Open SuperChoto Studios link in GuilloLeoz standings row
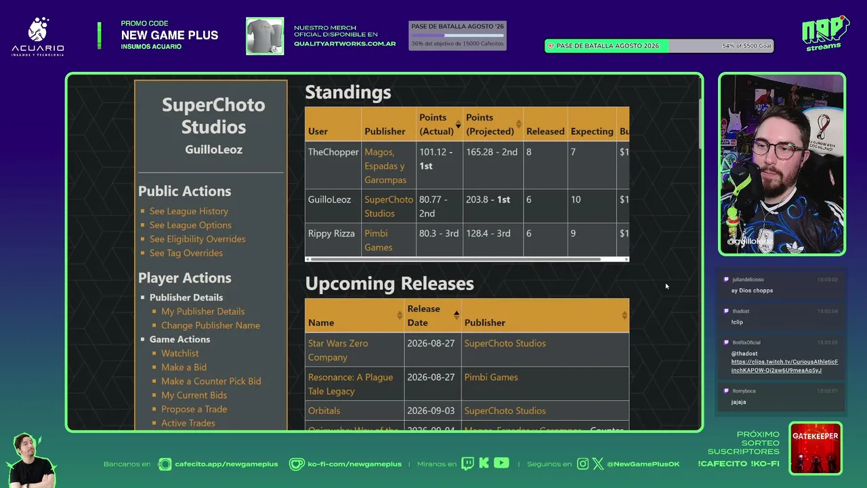The width and height of the screenshot is (867, 488). pos(389,207)
